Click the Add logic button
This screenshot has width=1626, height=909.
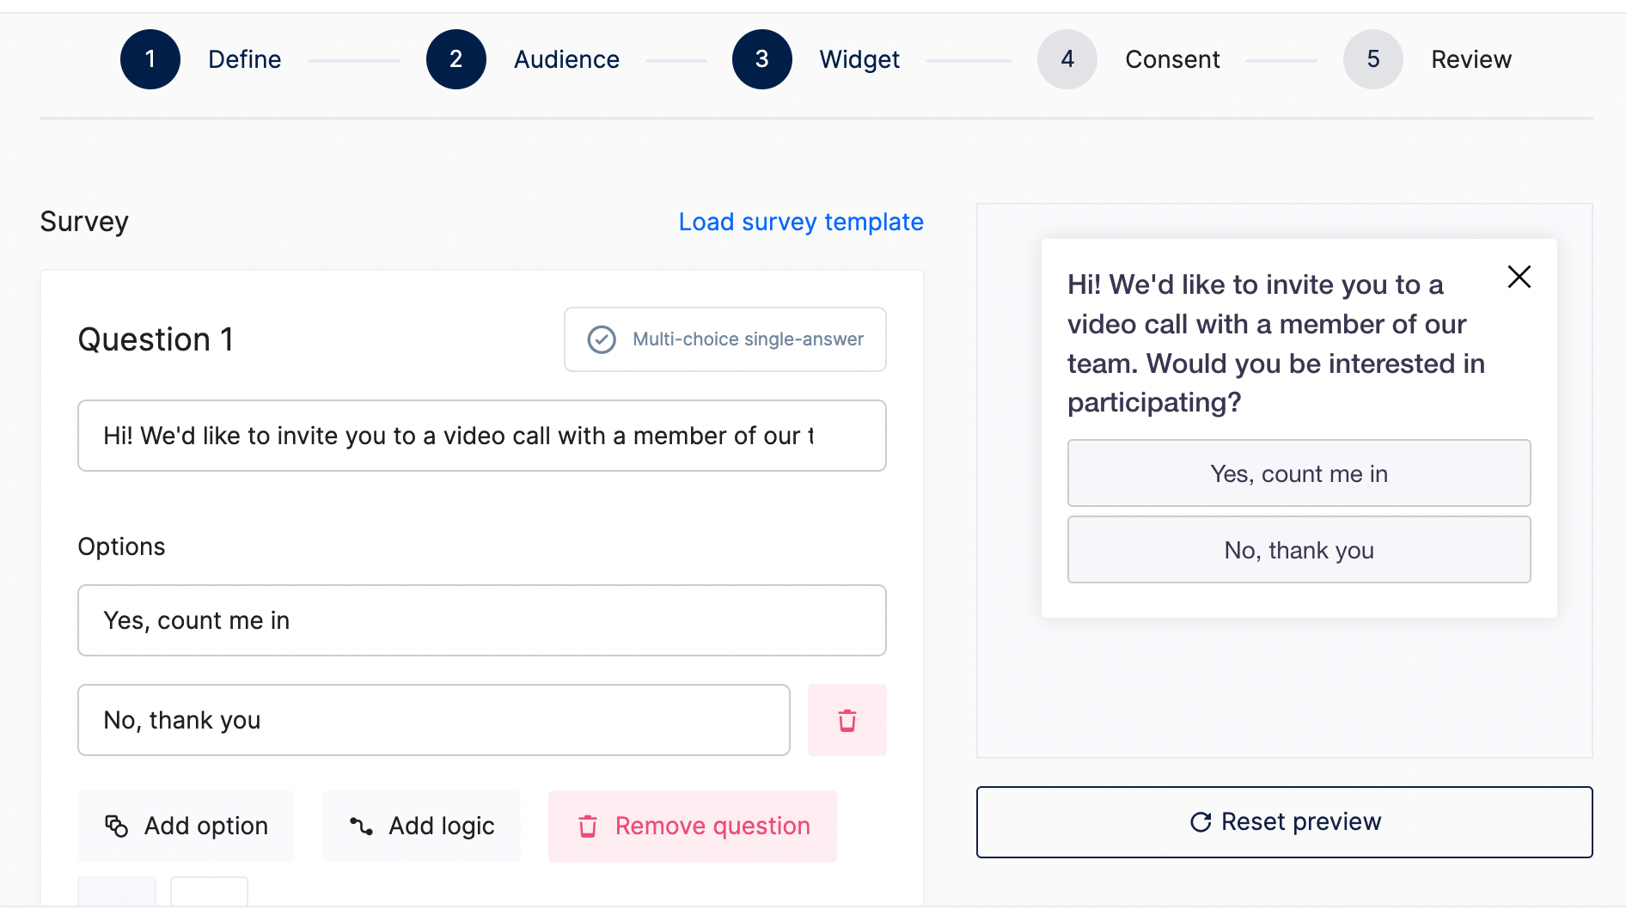[421, 826]
